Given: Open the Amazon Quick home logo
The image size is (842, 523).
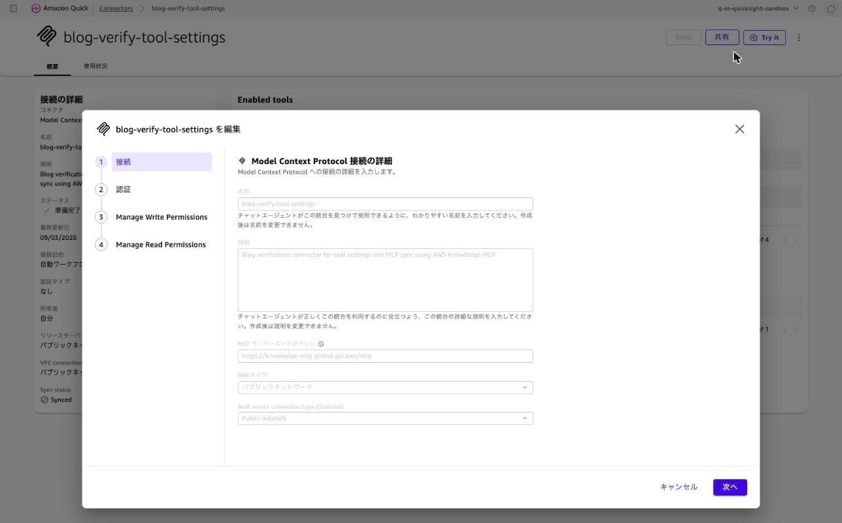Looking at the screenshot, I should pos(59,8).
